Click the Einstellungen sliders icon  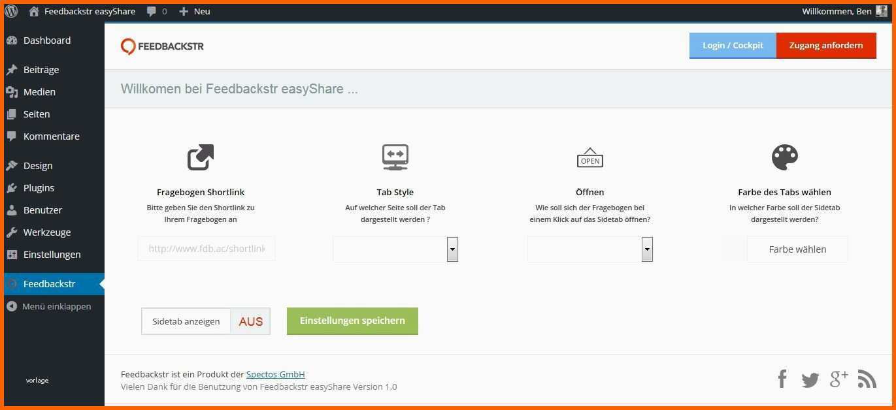12,255
